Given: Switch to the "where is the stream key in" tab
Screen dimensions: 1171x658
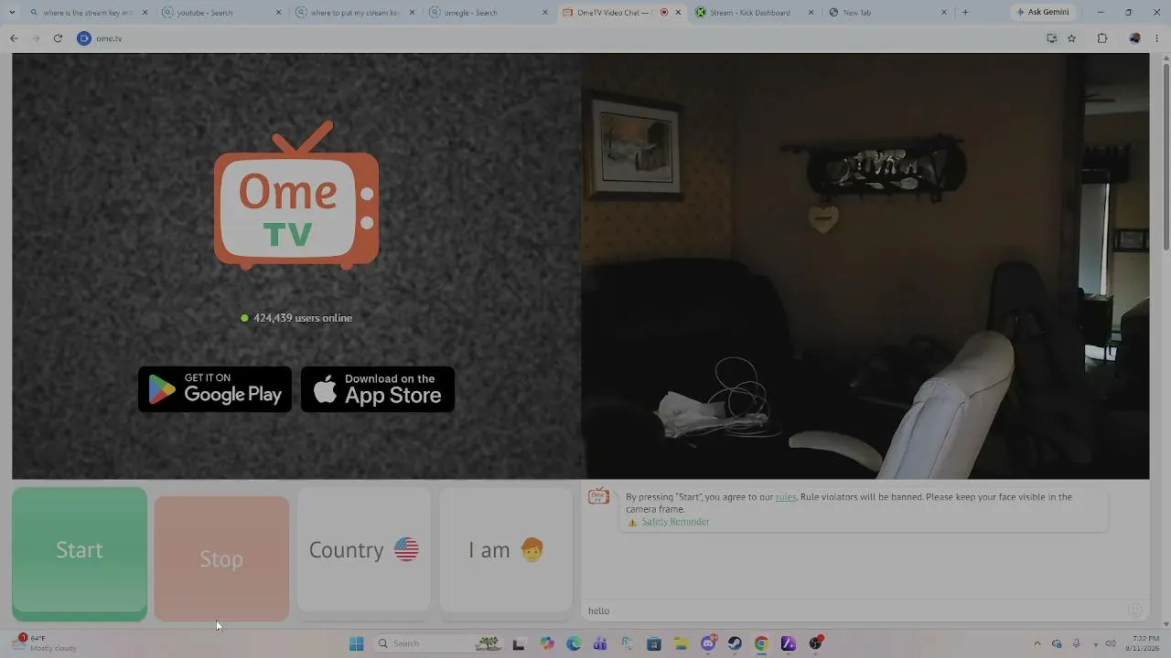Looking at the screenshot, I should pos(87,13).
